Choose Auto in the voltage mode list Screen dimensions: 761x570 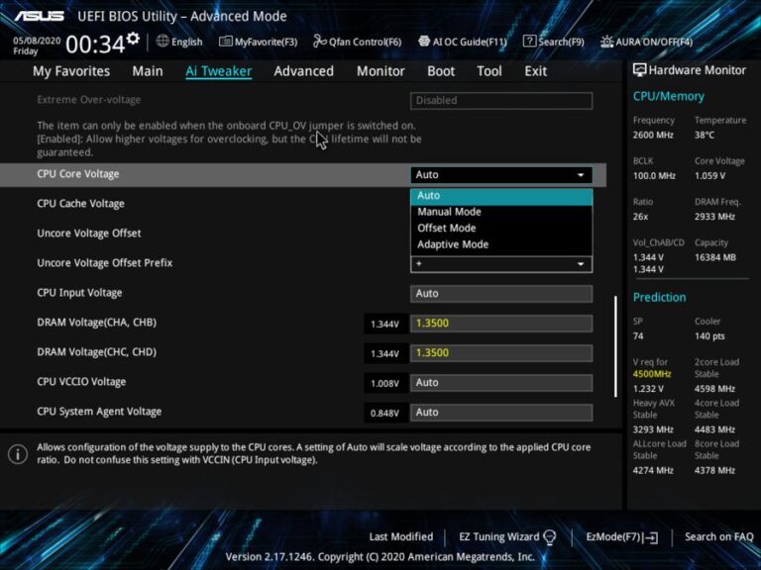click(x=501, y=195)
